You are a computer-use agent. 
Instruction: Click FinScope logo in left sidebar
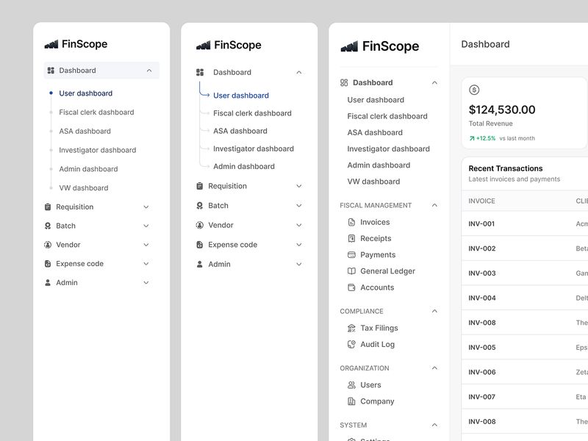(76, 44)
